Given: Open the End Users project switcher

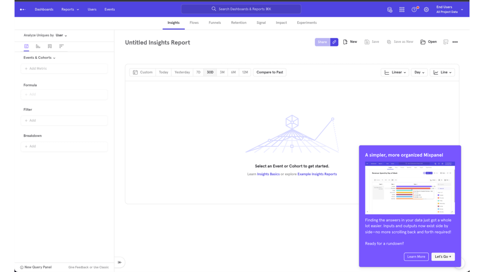Looking at the screenshot, I should click(x=450, y=9).
